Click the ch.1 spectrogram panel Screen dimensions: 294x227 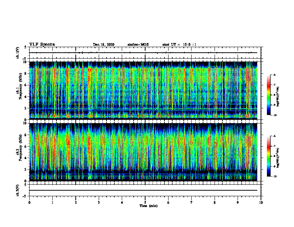point(143,91)
